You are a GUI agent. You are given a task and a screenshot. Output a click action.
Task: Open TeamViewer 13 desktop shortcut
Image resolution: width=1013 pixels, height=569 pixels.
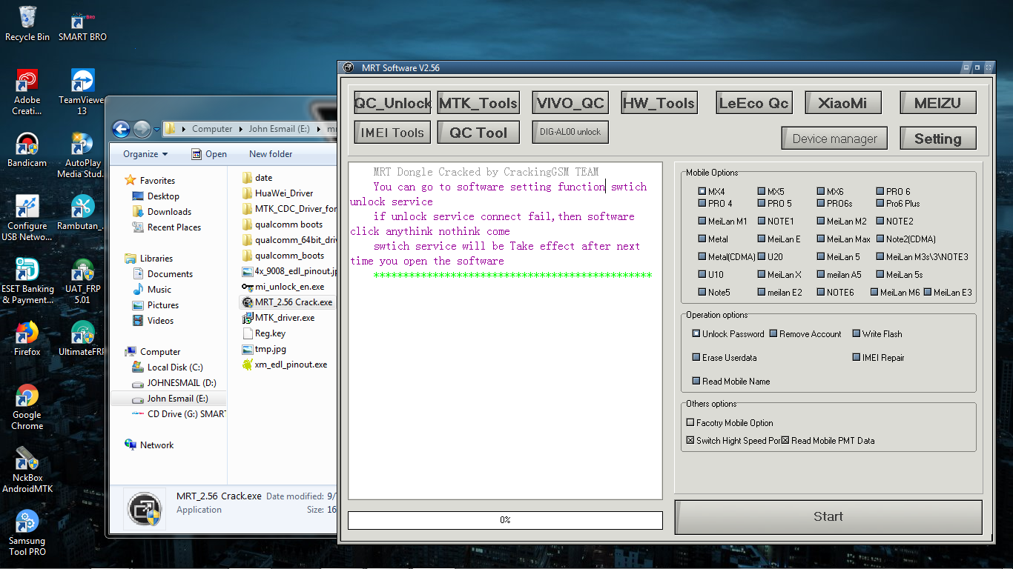pyautogui.click(x=82, y=92)
